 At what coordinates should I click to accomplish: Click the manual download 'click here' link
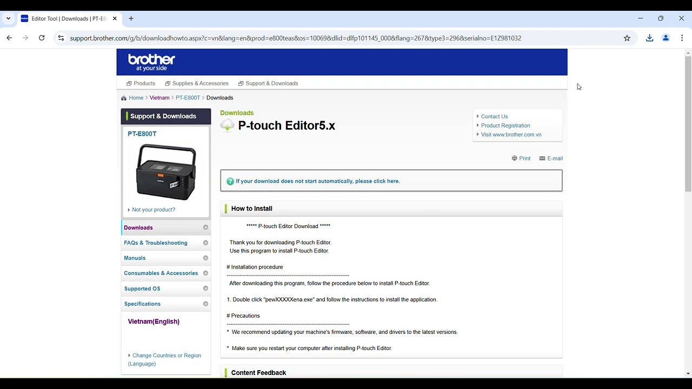(318, 181)
